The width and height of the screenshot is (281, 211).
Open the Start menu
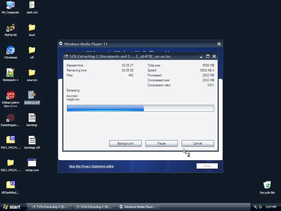[13, 207]
